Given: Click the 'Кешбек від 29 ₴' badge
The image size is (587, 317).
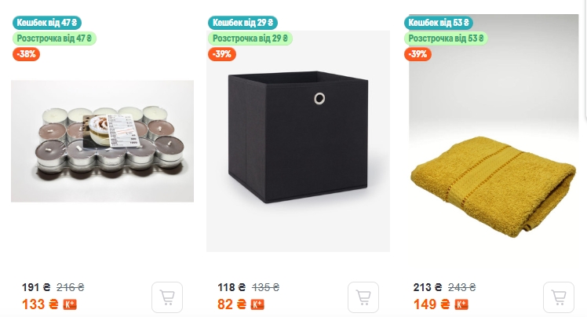Looking at the screenshot, I should [x=243, y=23].
